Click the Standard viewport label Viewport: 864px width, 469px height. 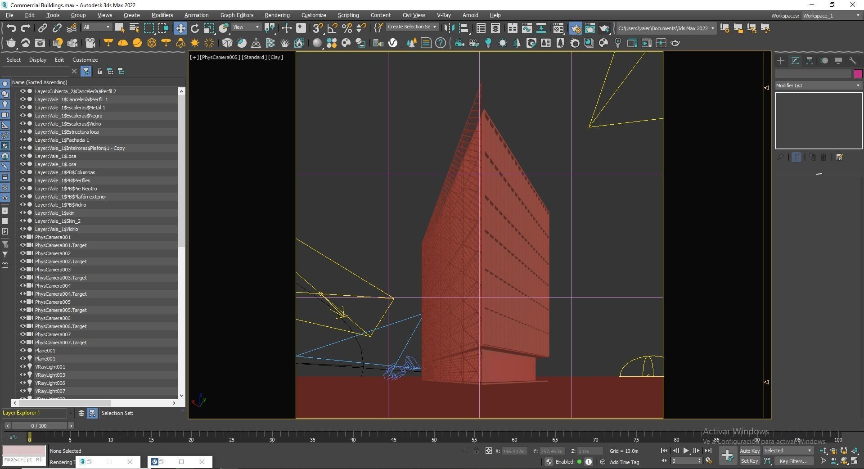254,57
